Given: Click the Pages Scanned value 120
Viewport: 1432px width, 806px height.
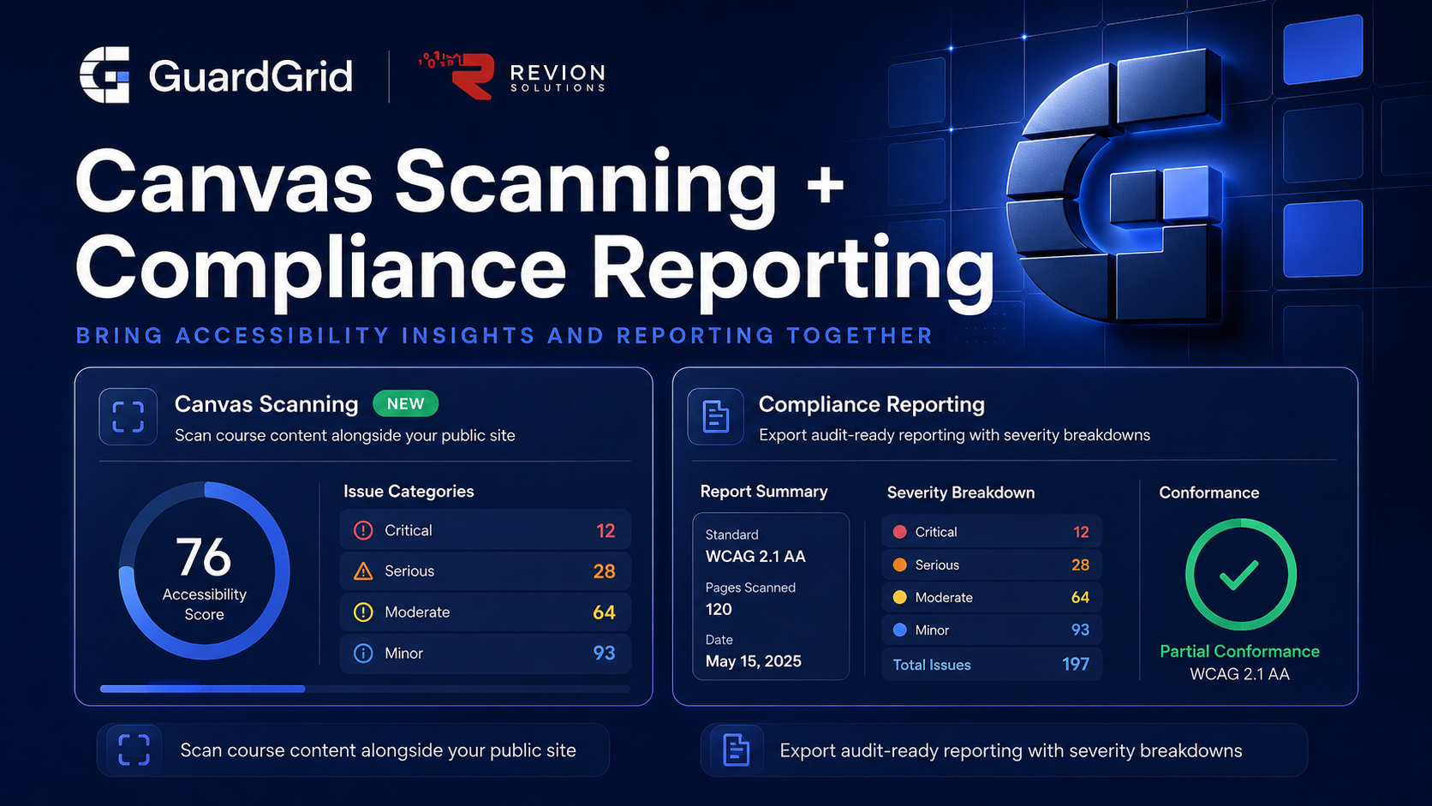Looking at the screenshot, I should tap(719, 610).
